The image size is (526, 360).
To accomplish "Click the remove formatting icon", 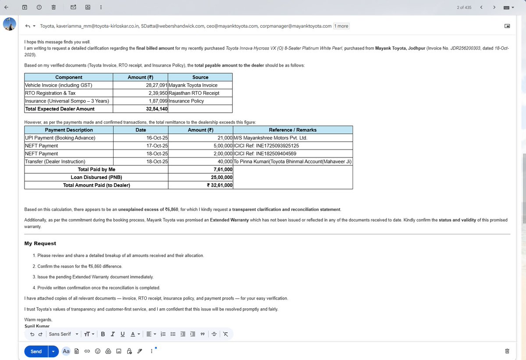I will [225, 334].
